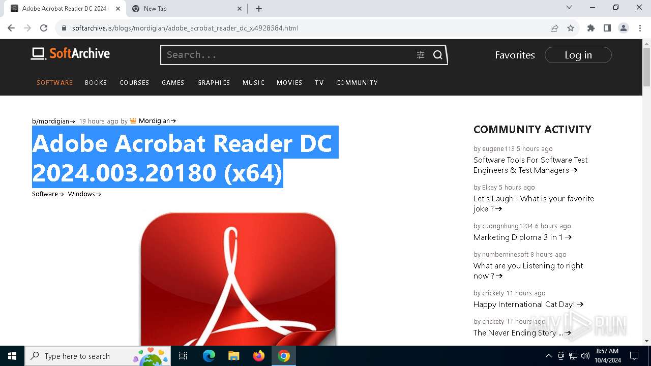Open the notifications center icon
This screenshot has width=651, height=366.
tap(634, 356)
